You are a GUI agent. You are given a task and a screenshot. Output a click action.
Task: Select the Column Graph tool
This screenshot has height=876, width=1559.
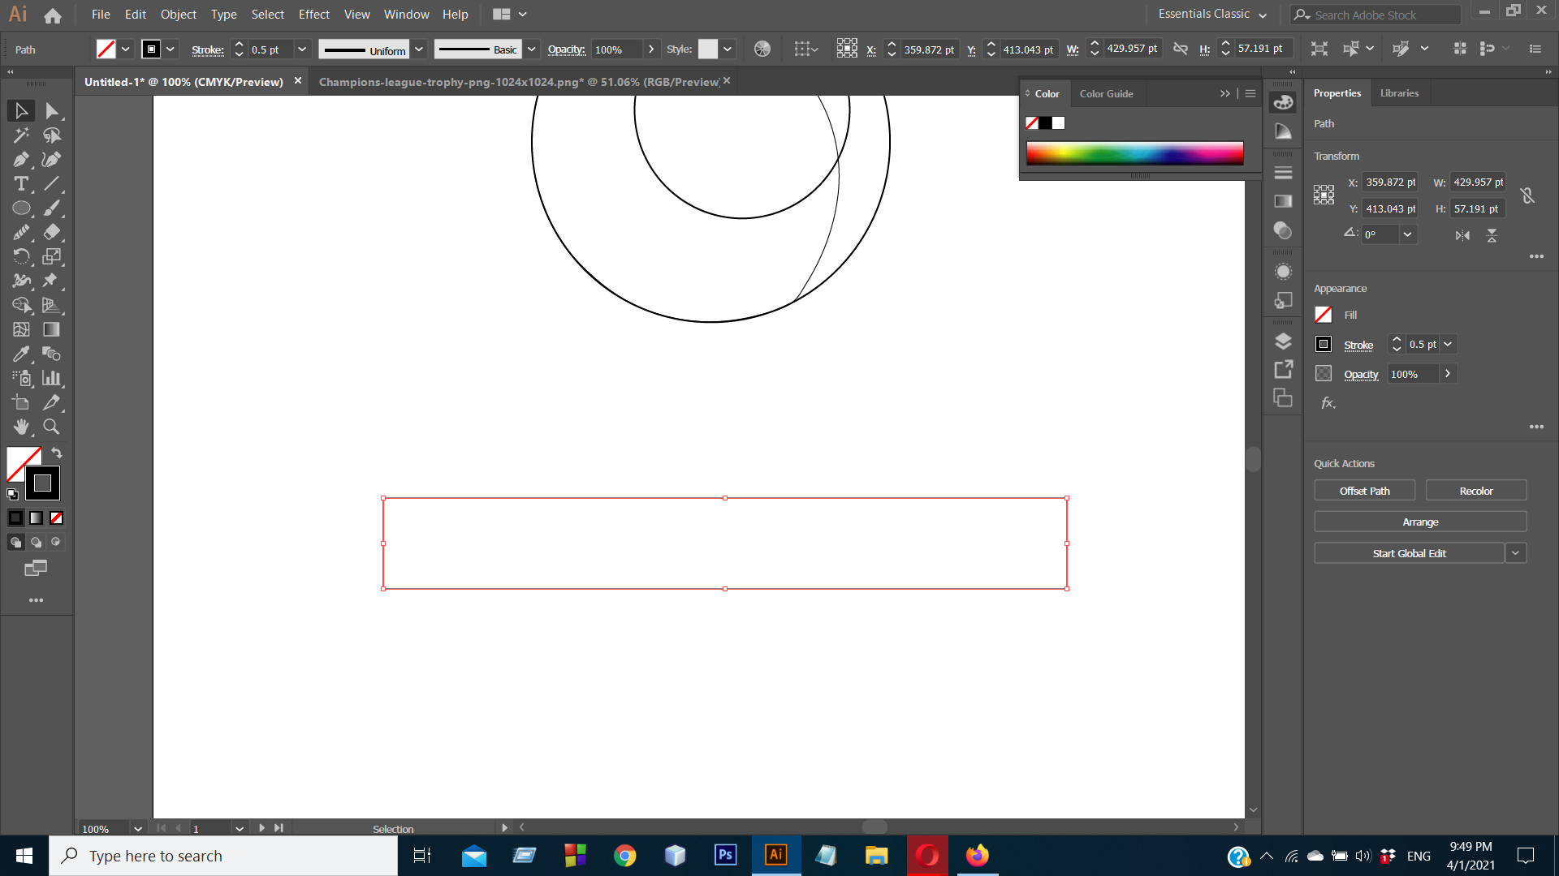(x=52, y=378)
